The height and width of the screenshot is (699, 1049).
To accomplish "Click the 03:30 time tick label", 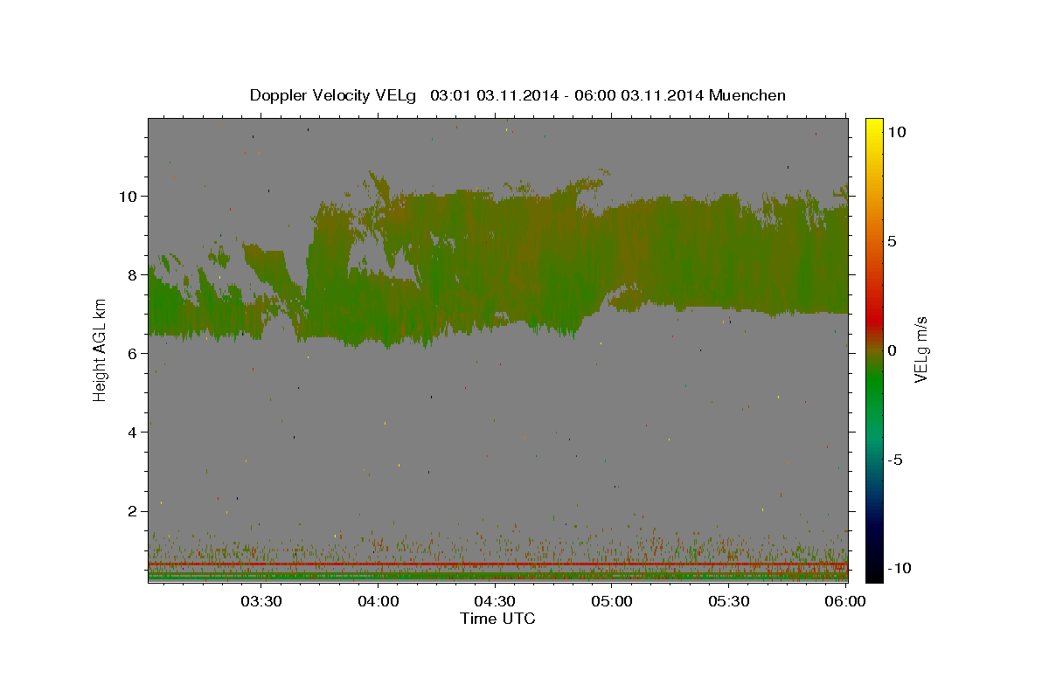I will [261, 601].
